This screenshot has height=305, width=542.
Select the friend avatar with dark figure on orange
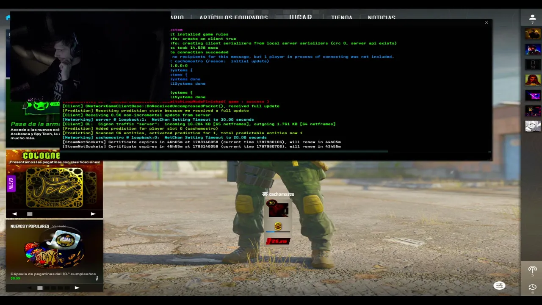(x=533, y=33)
